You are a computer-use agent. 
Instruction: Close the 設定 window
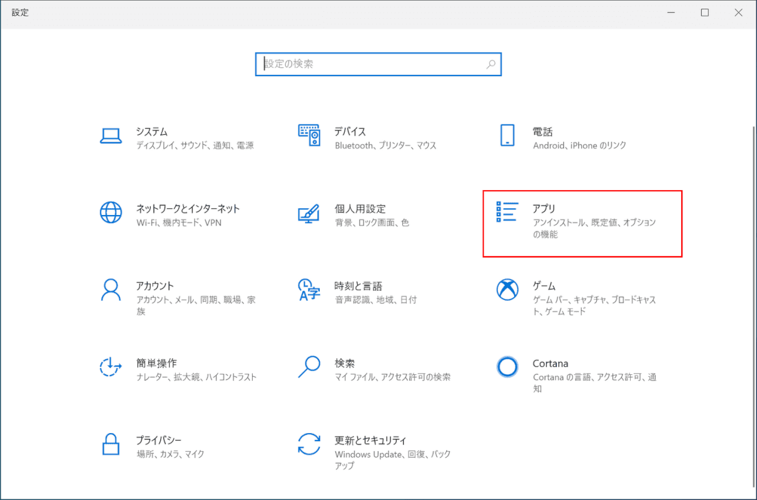(739, 12)
